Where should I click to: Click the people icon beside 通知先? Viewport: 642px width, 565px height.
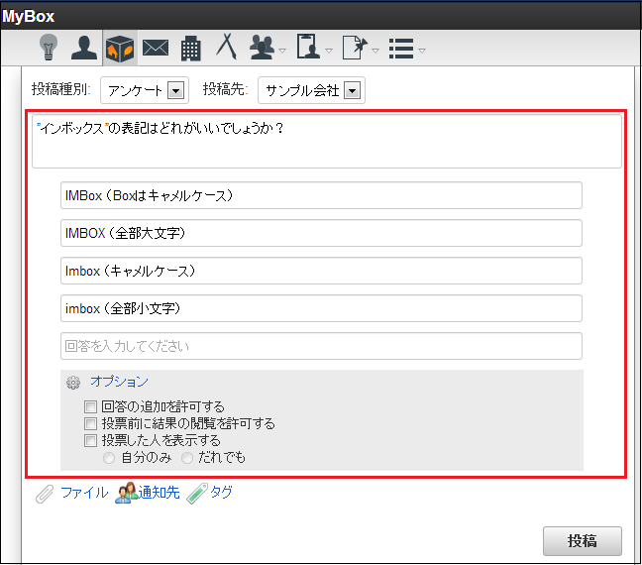pos(126,493)
